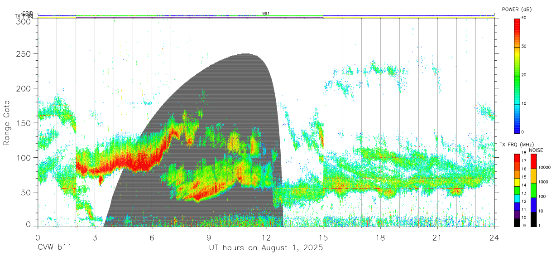Click the 10 dB label on power scale
Screen dimensions: 556x257
point(524,104)
